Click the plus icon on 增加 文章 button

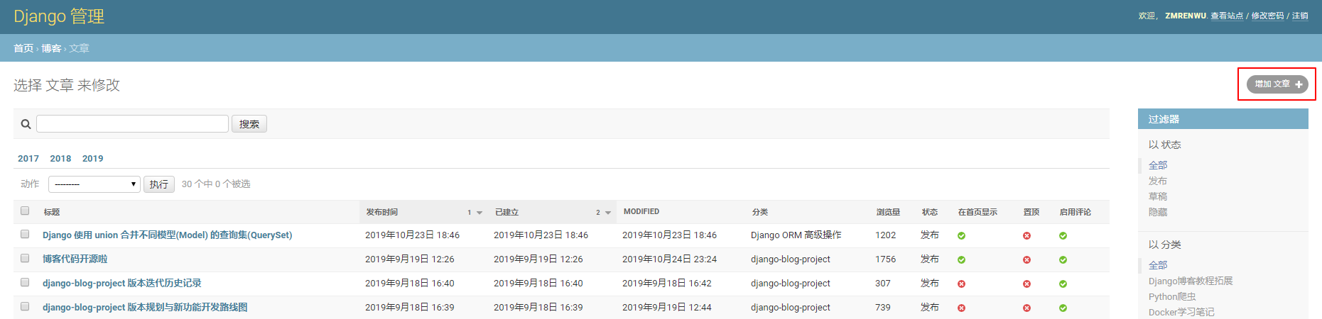coord(1299,84)
